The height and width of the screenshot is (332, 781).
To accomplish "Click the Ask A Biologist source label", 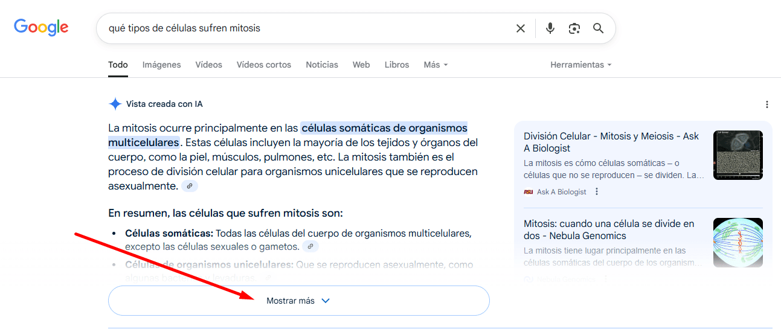I will [x=561, y=192].
